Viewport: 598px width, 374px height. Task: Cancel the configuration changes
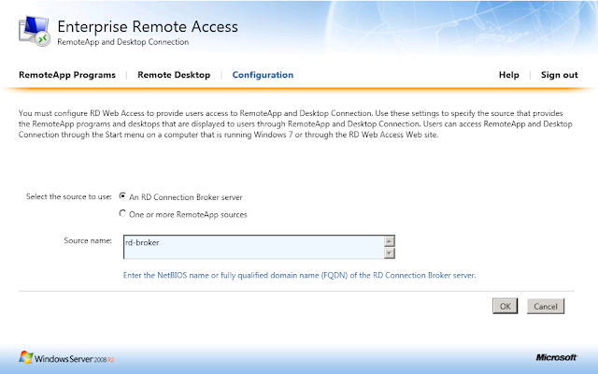tap(546, 306)
